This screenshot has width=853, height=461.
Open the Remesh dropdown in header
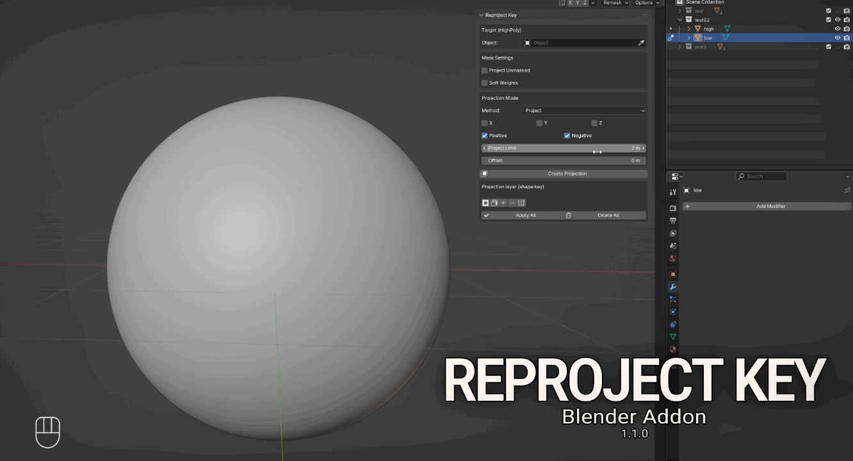tap(615, 3)
